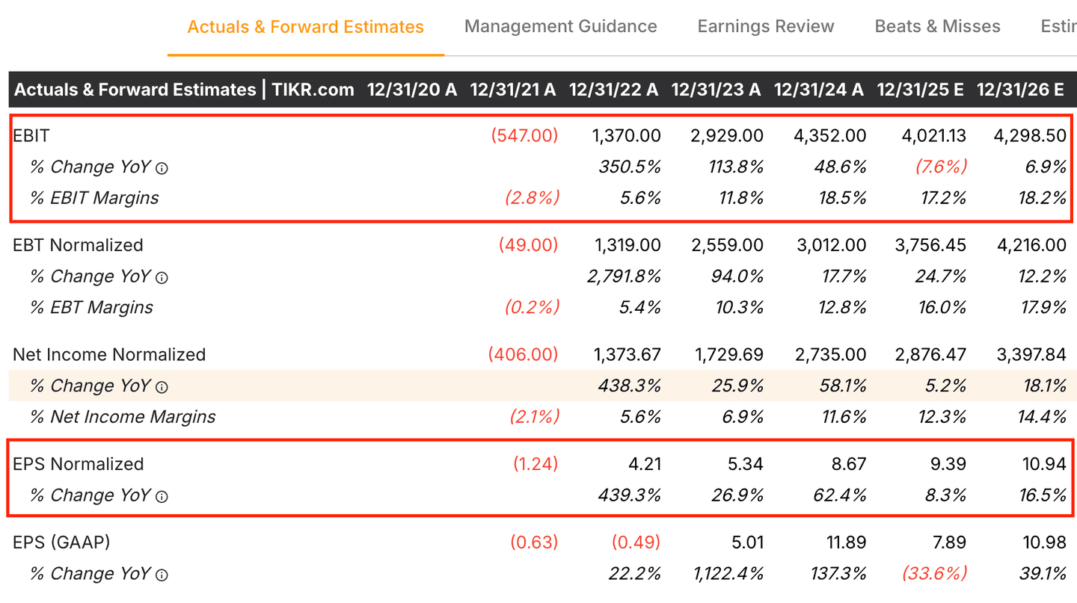
Task: Open info icon under EPS (GAAP) row
Action: (162, 575)
